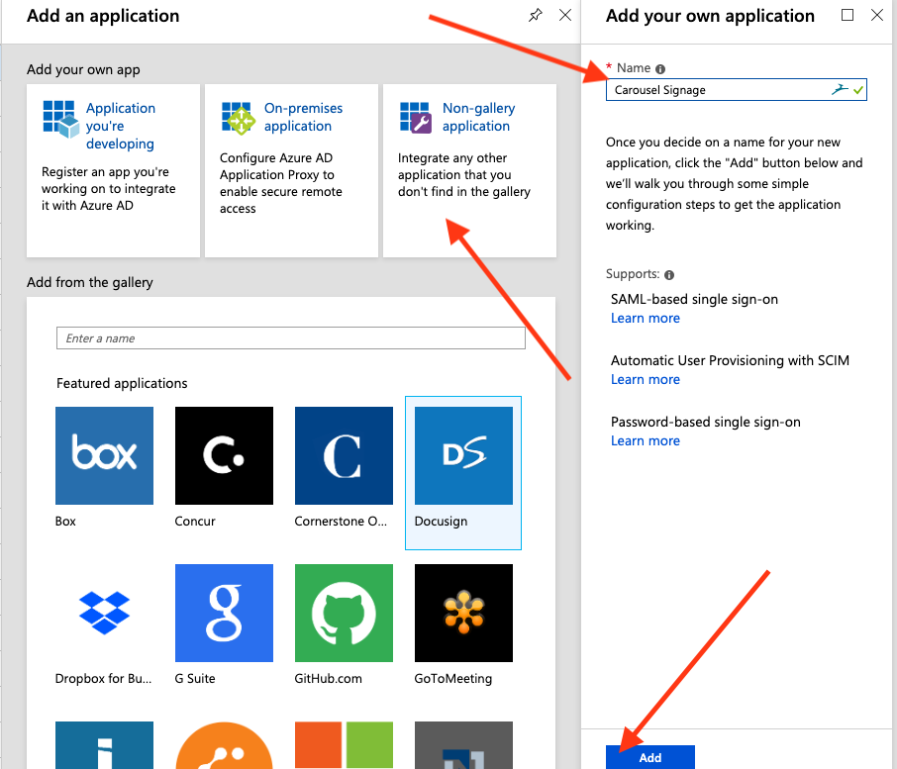Pin the Add an application blade
This screenshot has width=897, height=769.
(x=536, y=16)
